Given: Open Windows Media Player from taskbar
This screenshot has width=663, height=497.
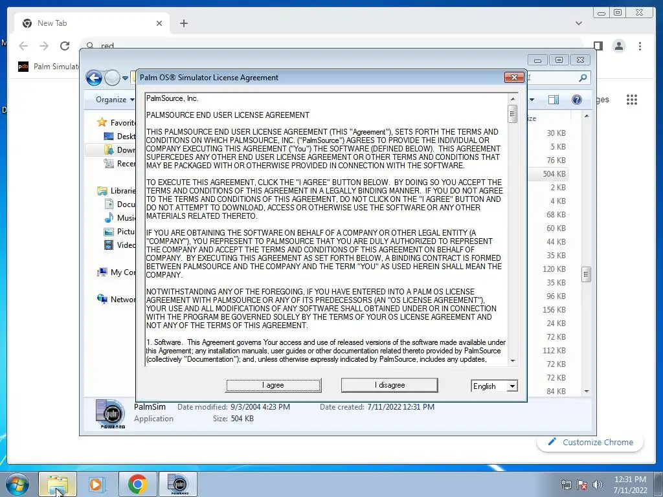Looking at the screenshot, I should tap(97, 484).
